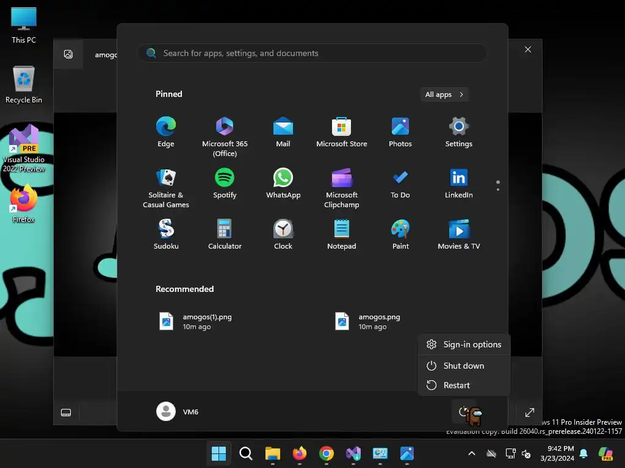Screen dimensions: 625x468
Task: Launch Solitaire & Casual Games
Action: coord(166,188)
